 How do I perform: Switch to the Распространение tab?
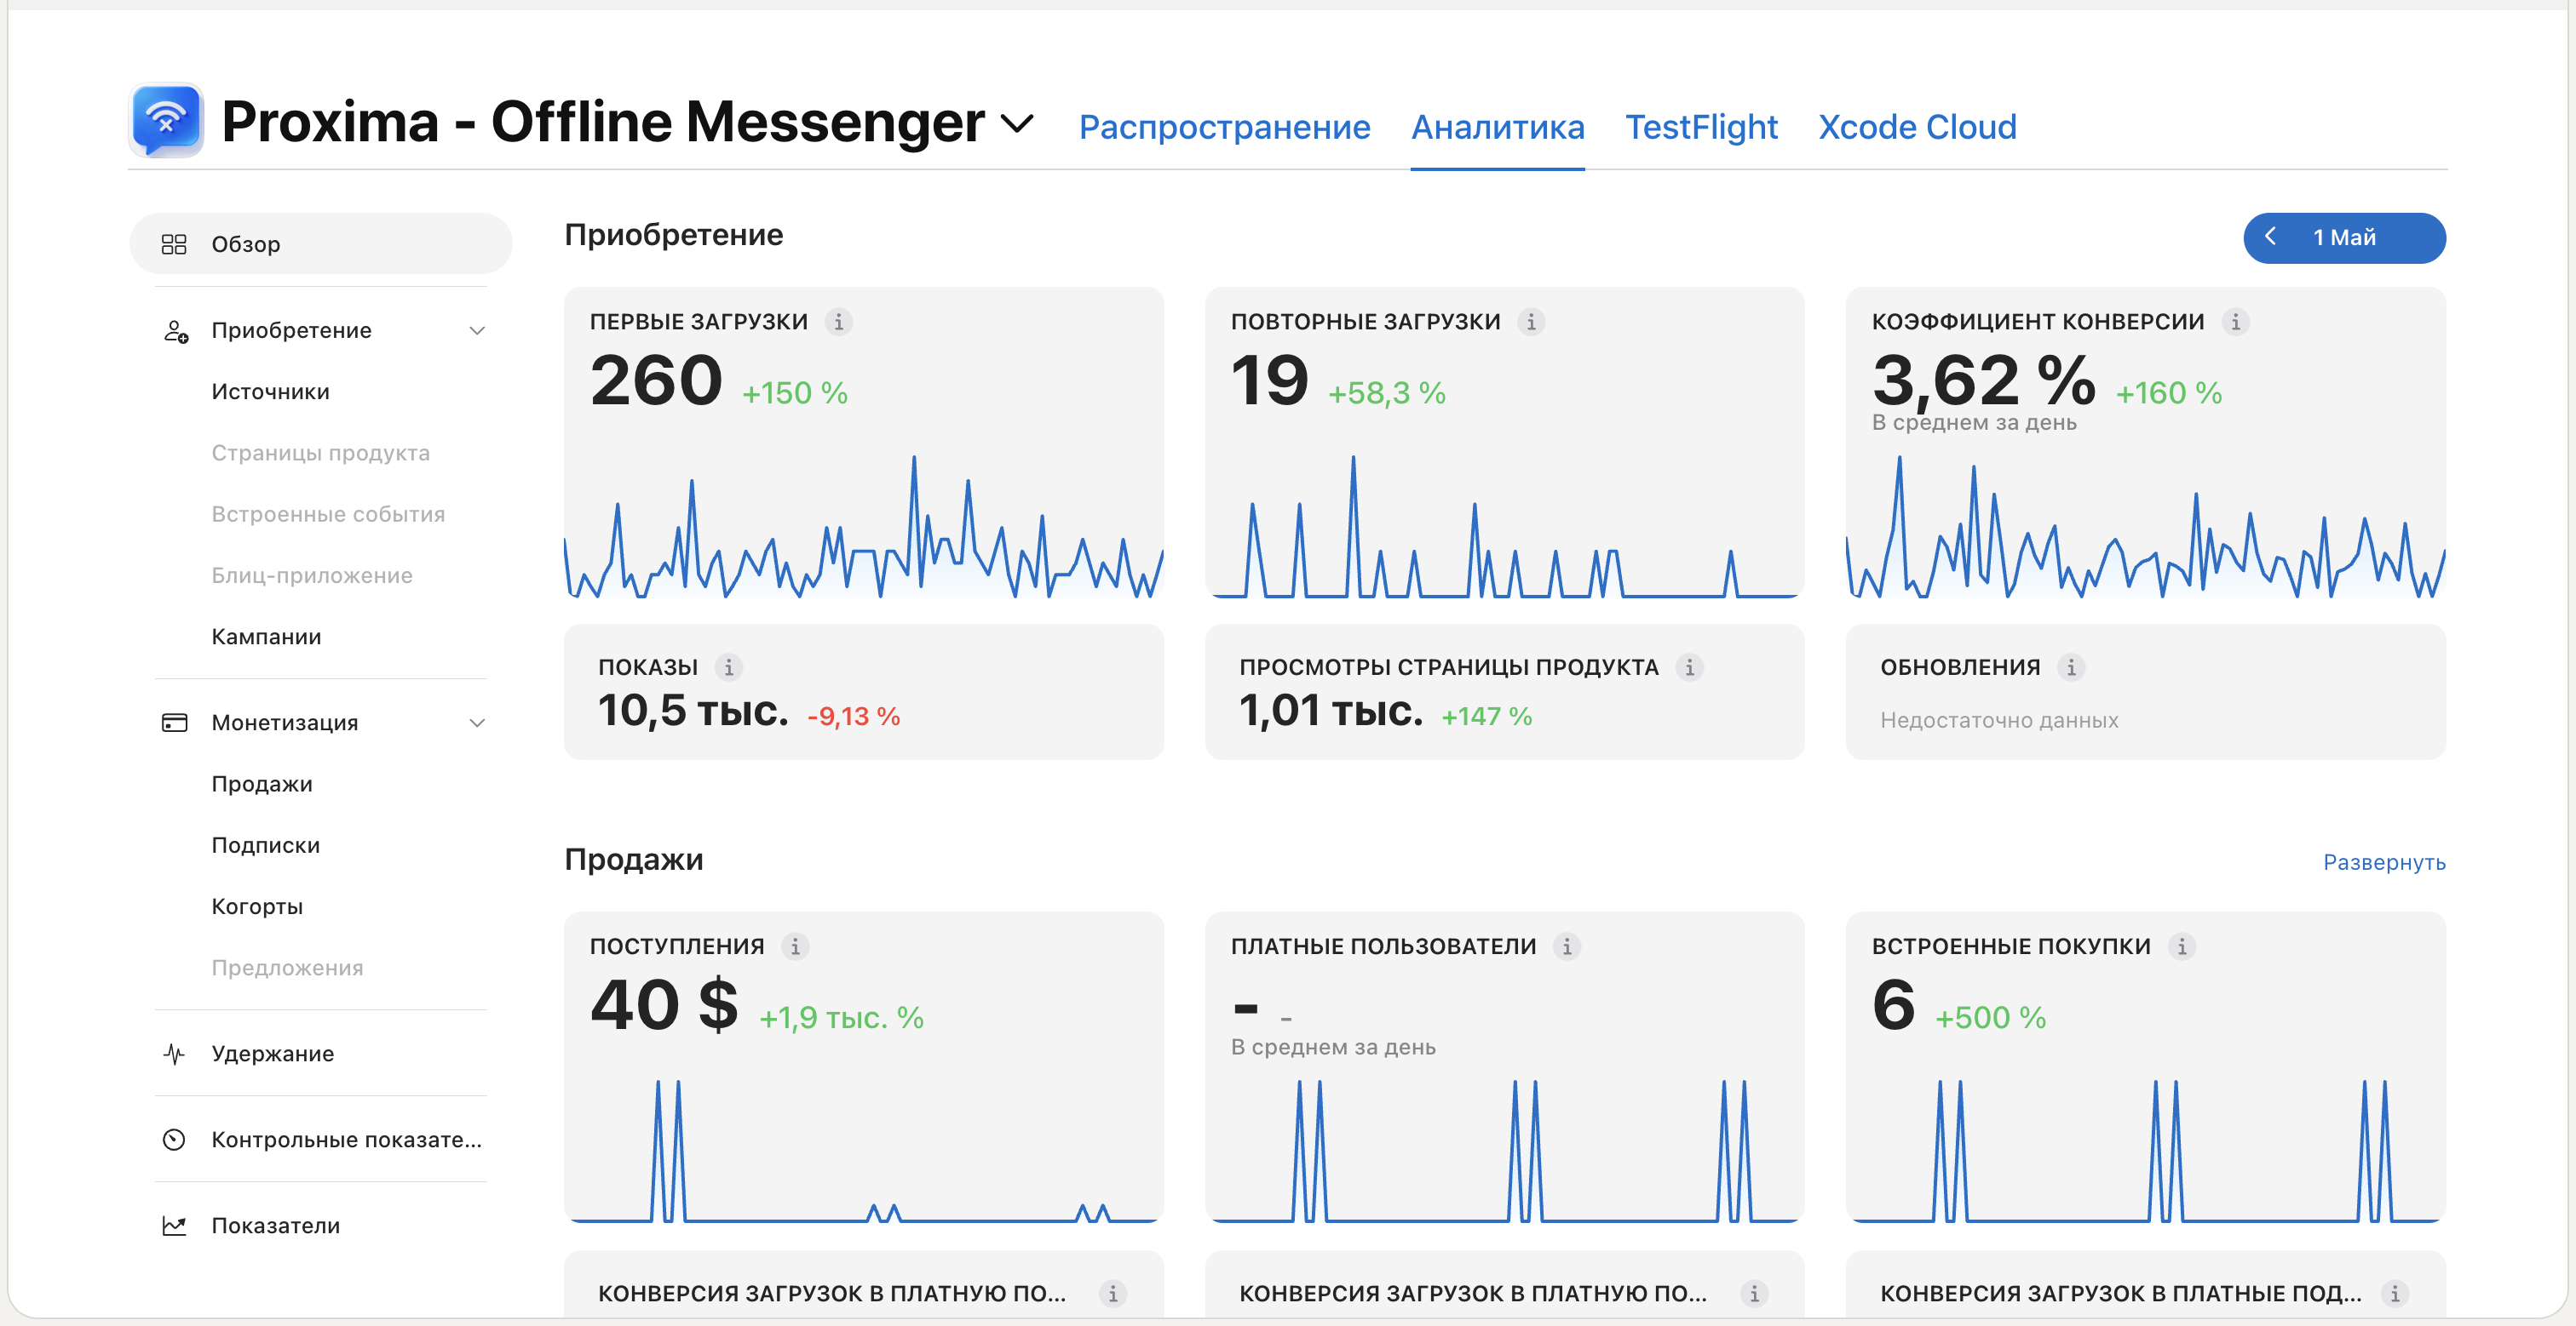coord(1224,127)
